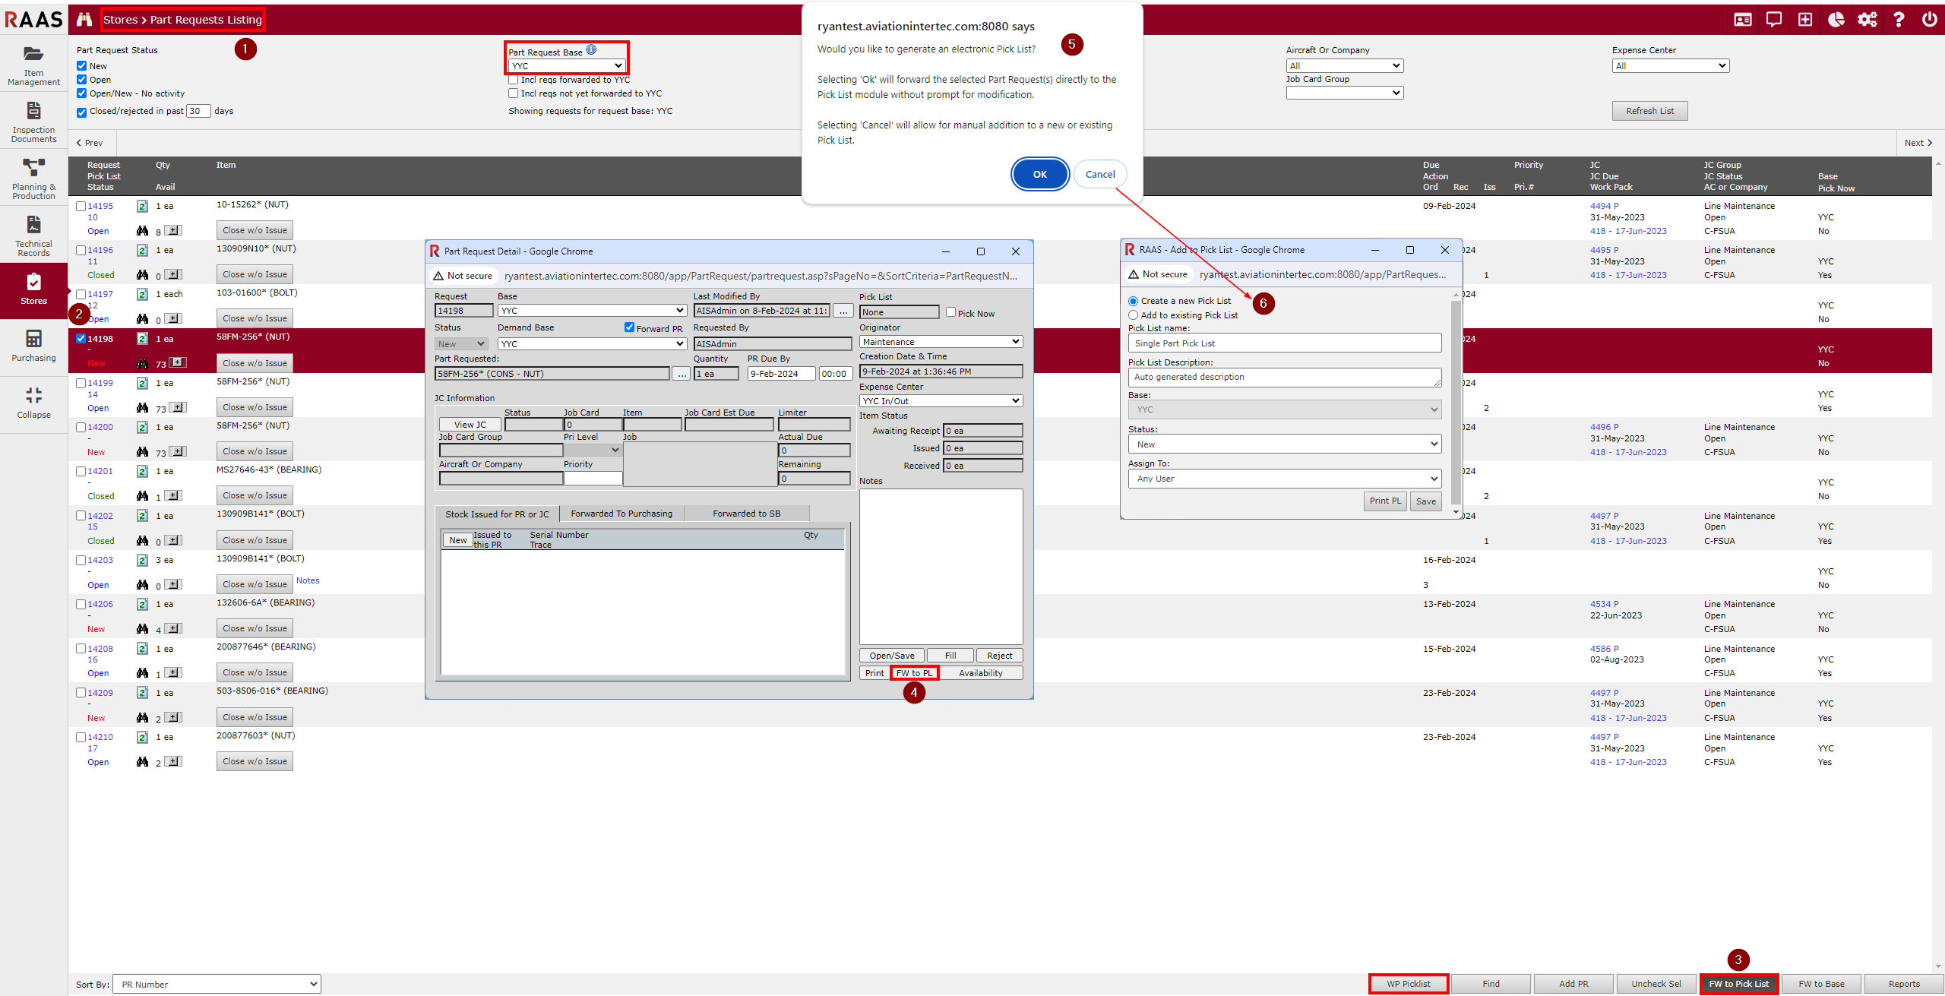Uncheck the Open status filter checkbox
Screen dimensions: 1945x996
point(82,80)
